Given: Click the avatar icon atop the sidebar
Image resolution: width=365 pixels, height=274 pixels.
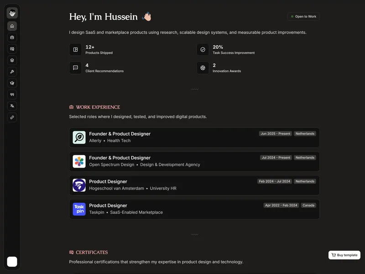Looking at the screenshot, I should [12, 13].
